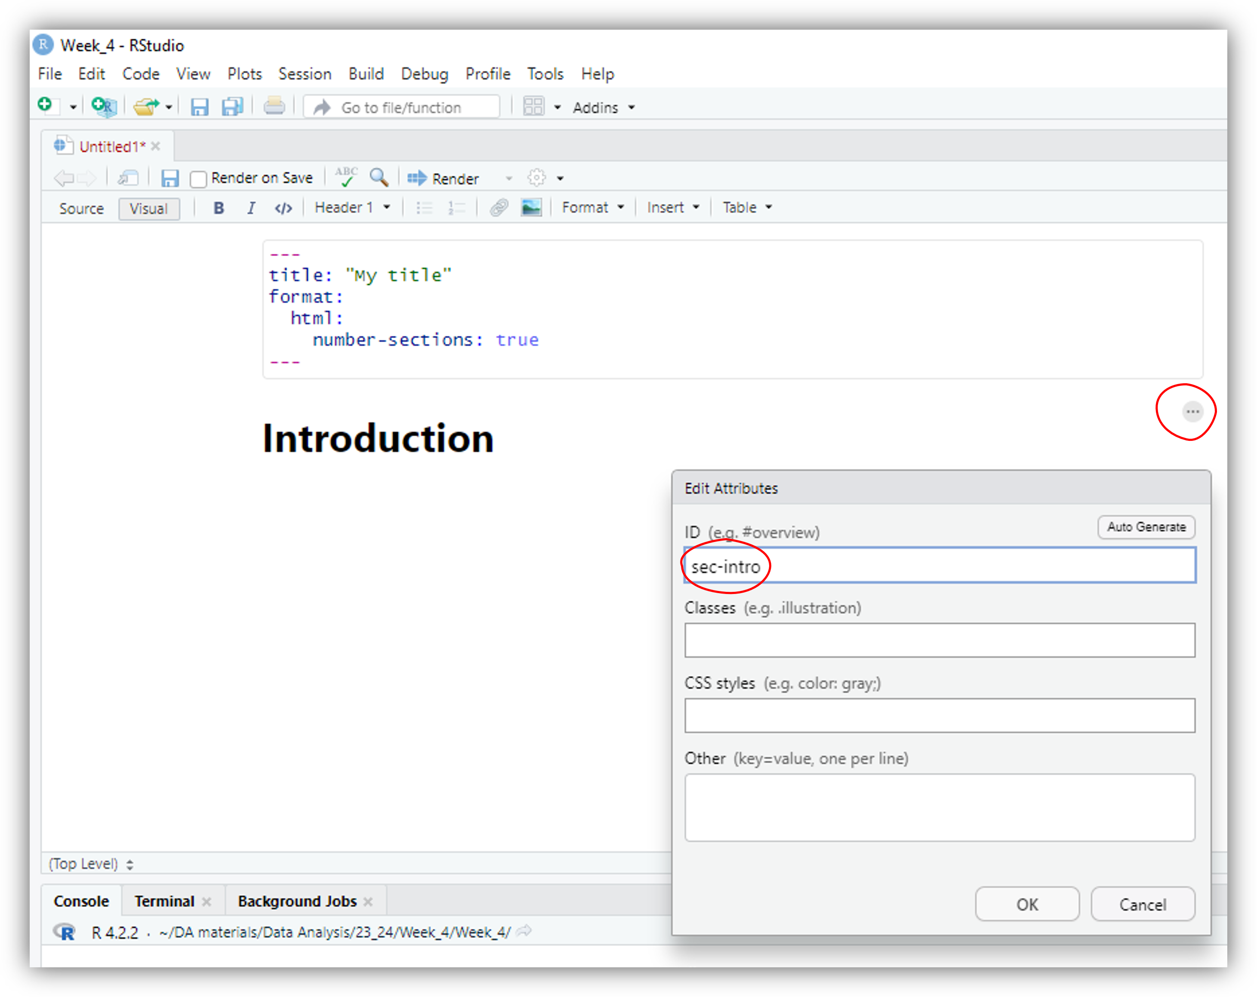Open the Profile menu
This screenshot has height=997, width=1257.
(488, 74)
